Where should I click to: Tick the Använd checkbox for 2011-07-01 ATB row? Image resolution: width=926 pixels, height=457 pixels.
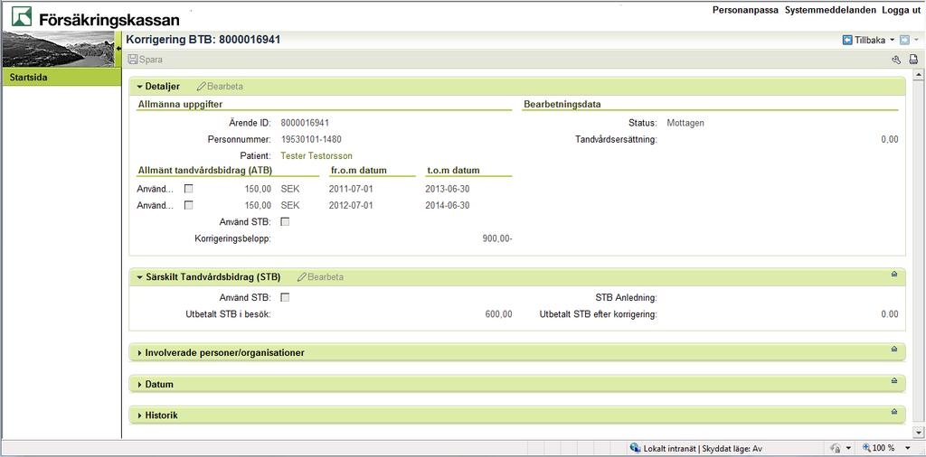tap(188, 189)
